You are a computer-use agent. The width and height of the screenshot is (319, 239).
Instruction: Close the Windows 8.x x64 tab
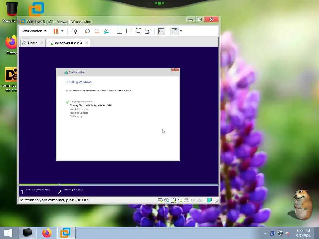click(x=87, y=43)
